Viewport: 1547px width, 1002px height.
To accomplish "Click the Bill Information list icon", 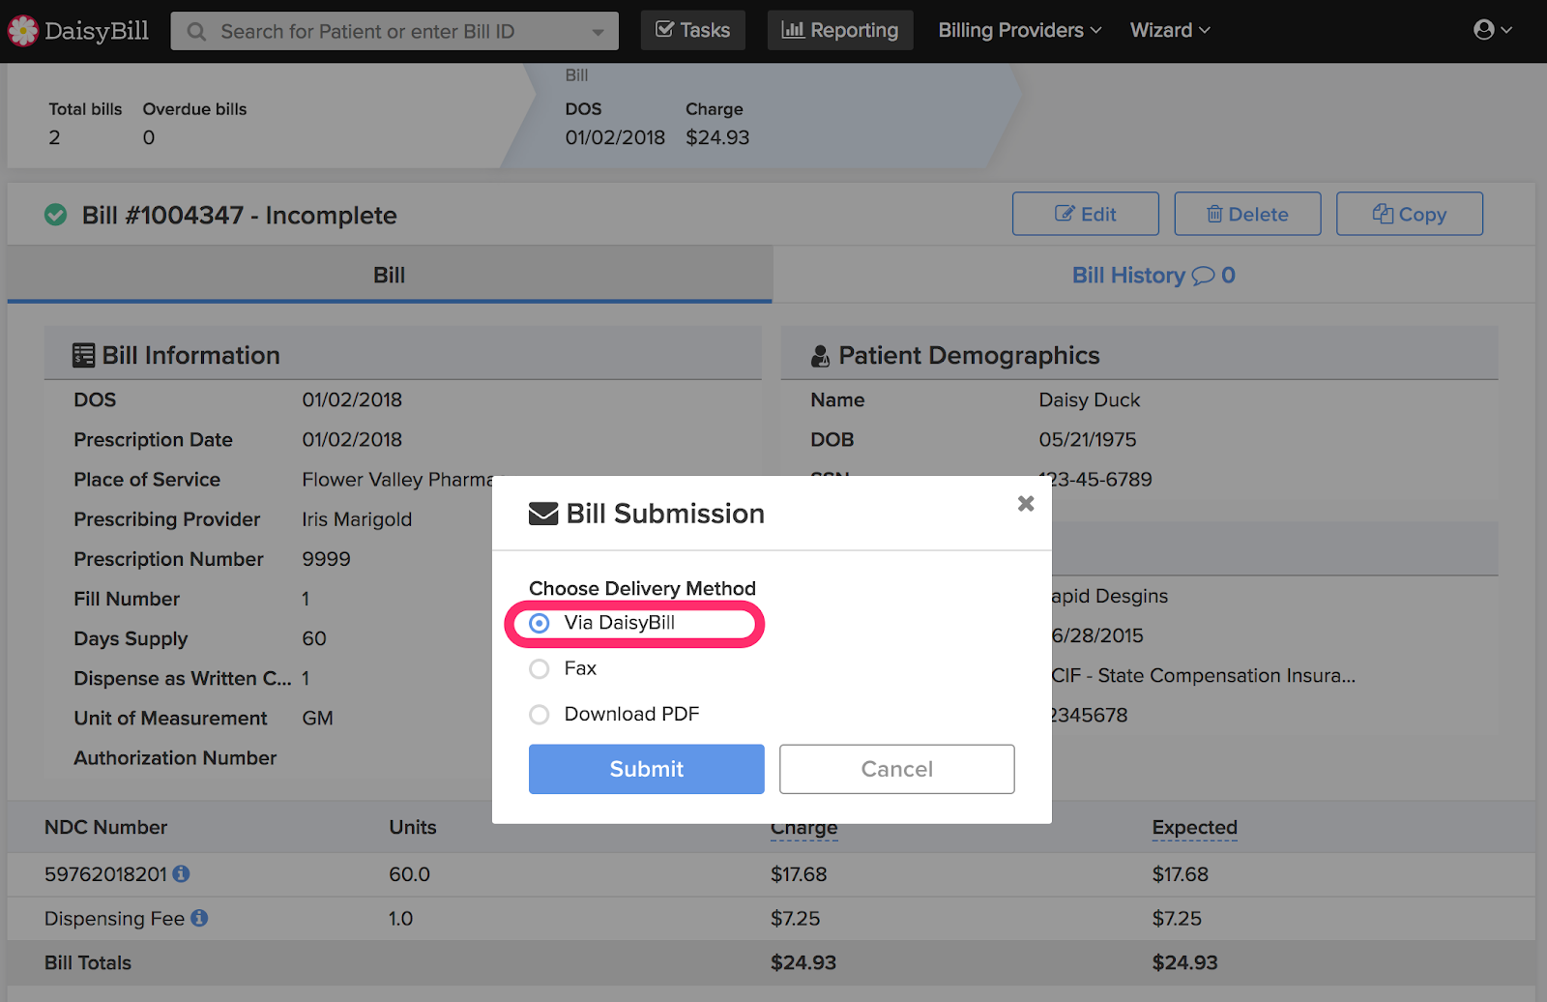I will pos(84,356).
